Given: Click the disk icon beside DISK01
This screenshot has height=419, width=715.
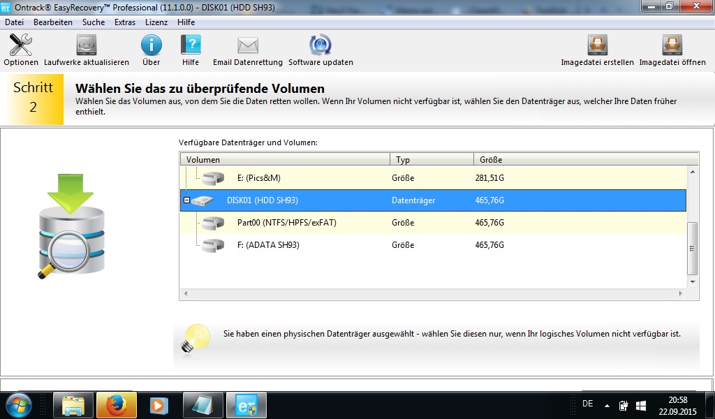Looking at the screenshot, I should point(202,200).
